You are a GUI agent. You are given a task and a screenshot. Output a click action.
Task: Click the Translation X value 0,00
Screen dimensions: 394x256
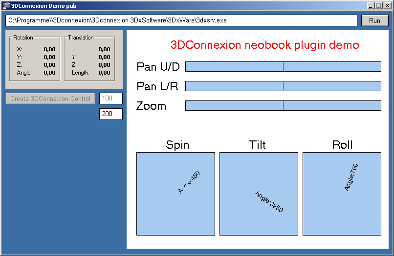tap(104, 49)
